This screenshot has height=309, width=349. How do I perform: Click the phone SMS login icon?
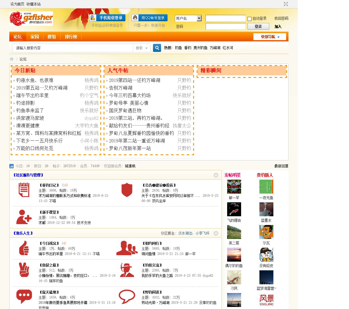(93, 18)
